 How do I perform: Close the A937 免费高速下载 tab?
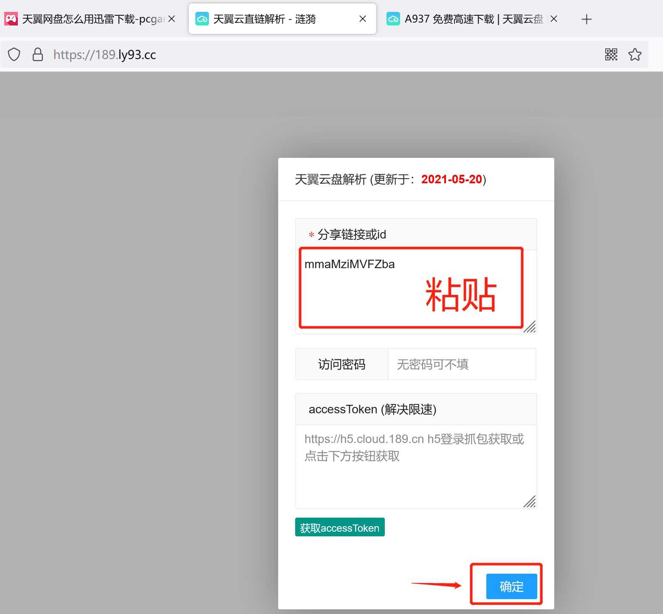tap(554, 19)
